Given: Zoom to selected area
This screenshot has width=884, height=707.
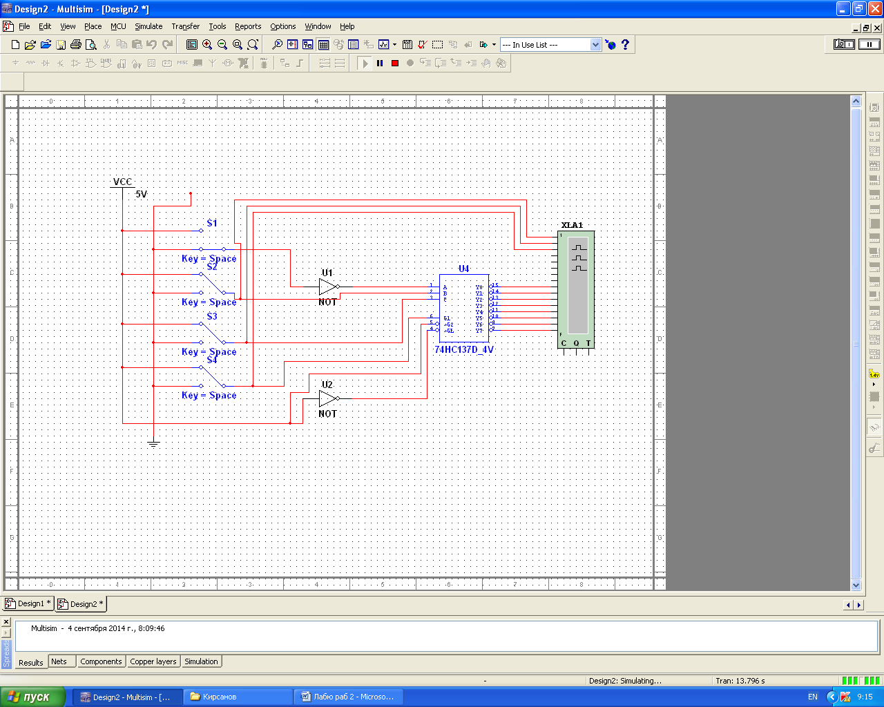Looking at the screenshot, I should coord(238,45).
